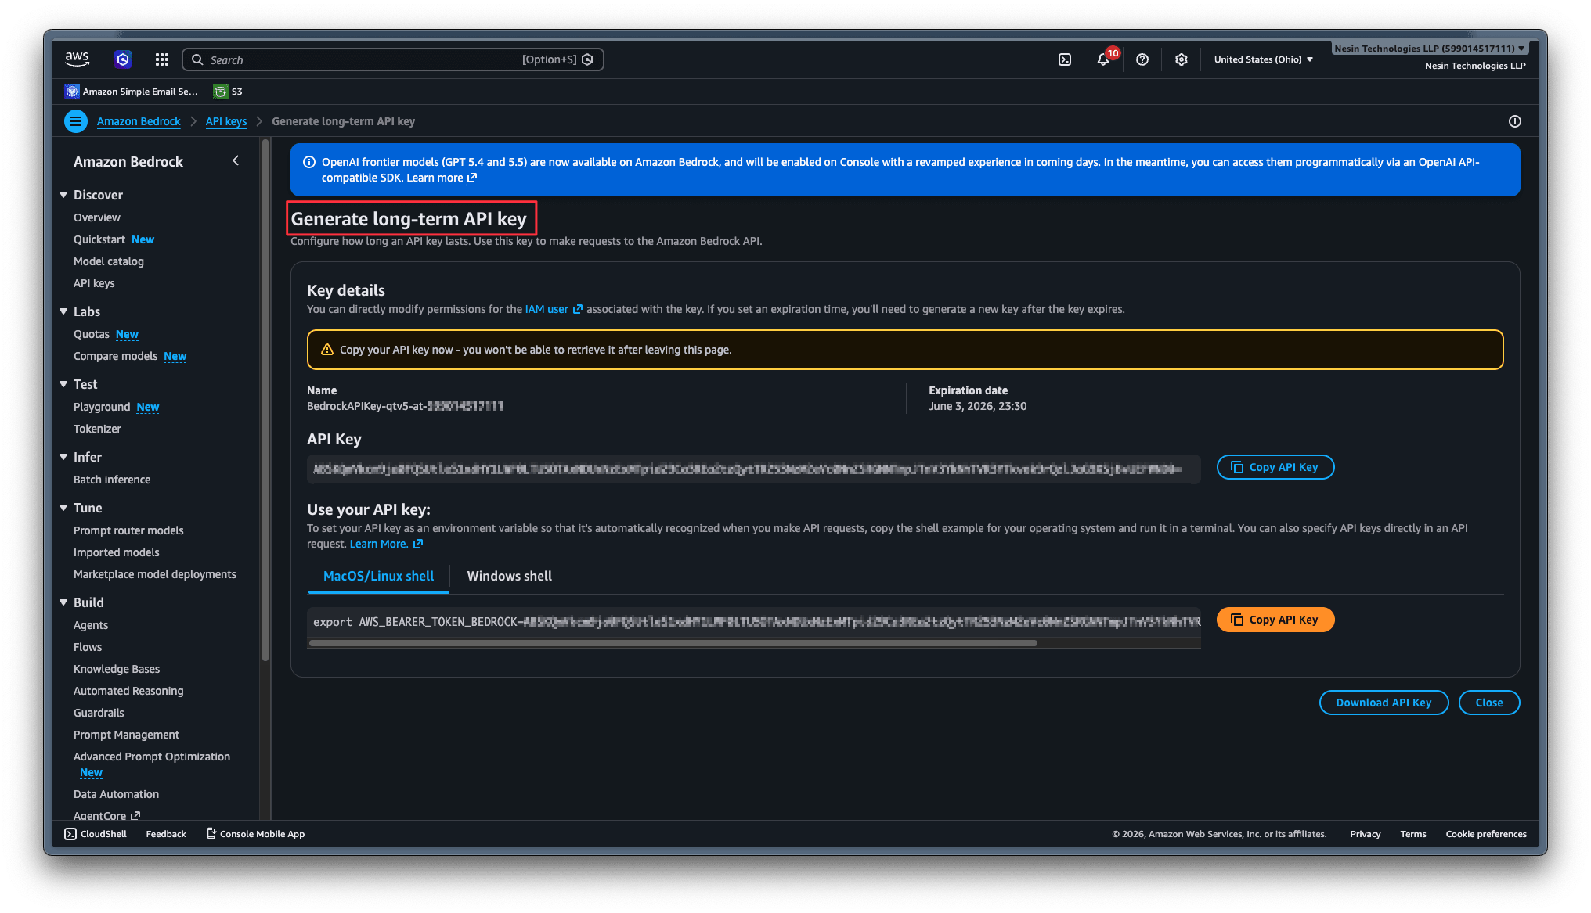Open the page info panel icon
Screen dimensions: 1591x913
(1515, 121)
